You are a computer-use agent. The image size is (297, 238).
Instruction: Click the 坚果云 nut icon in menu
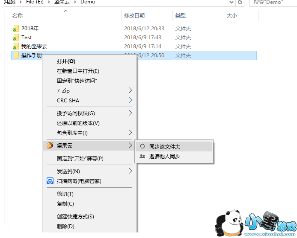pyautogui.click(x=50, y=145)
